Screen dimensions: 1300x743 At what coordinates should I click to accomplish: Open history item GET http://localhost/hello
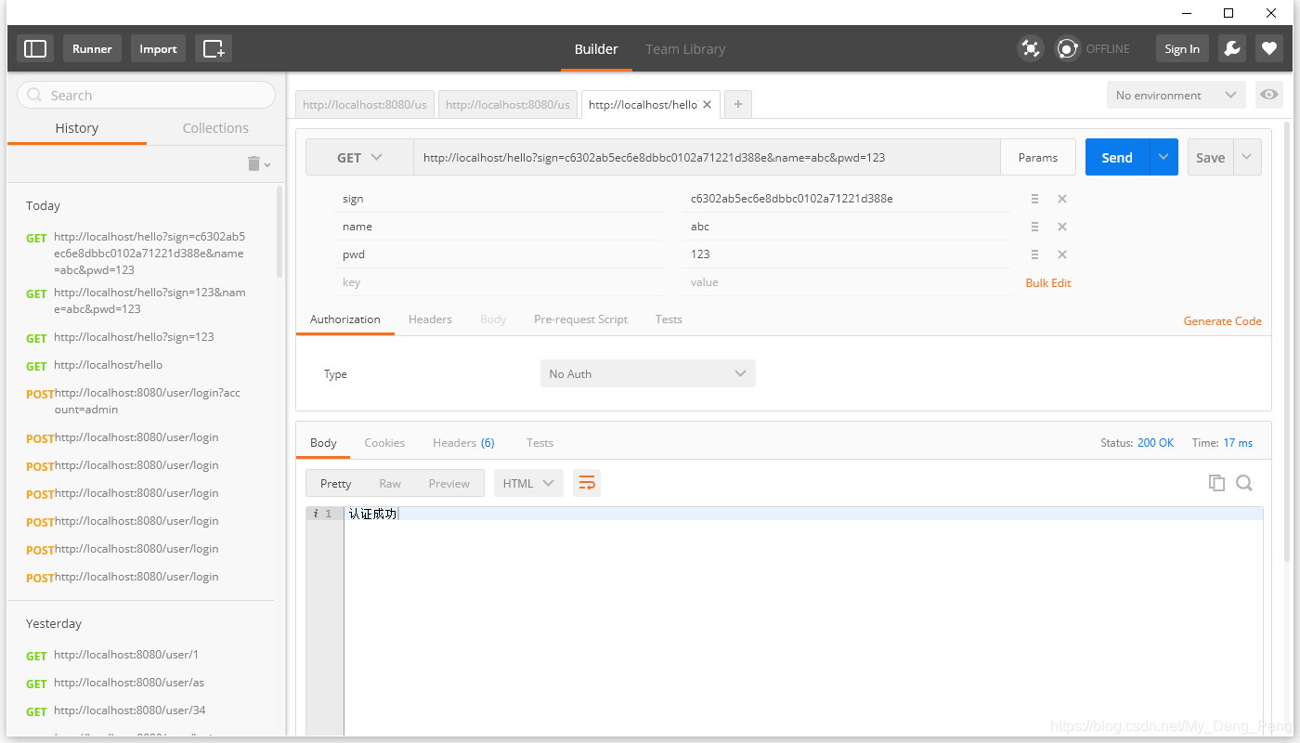[x=108, y=365]
